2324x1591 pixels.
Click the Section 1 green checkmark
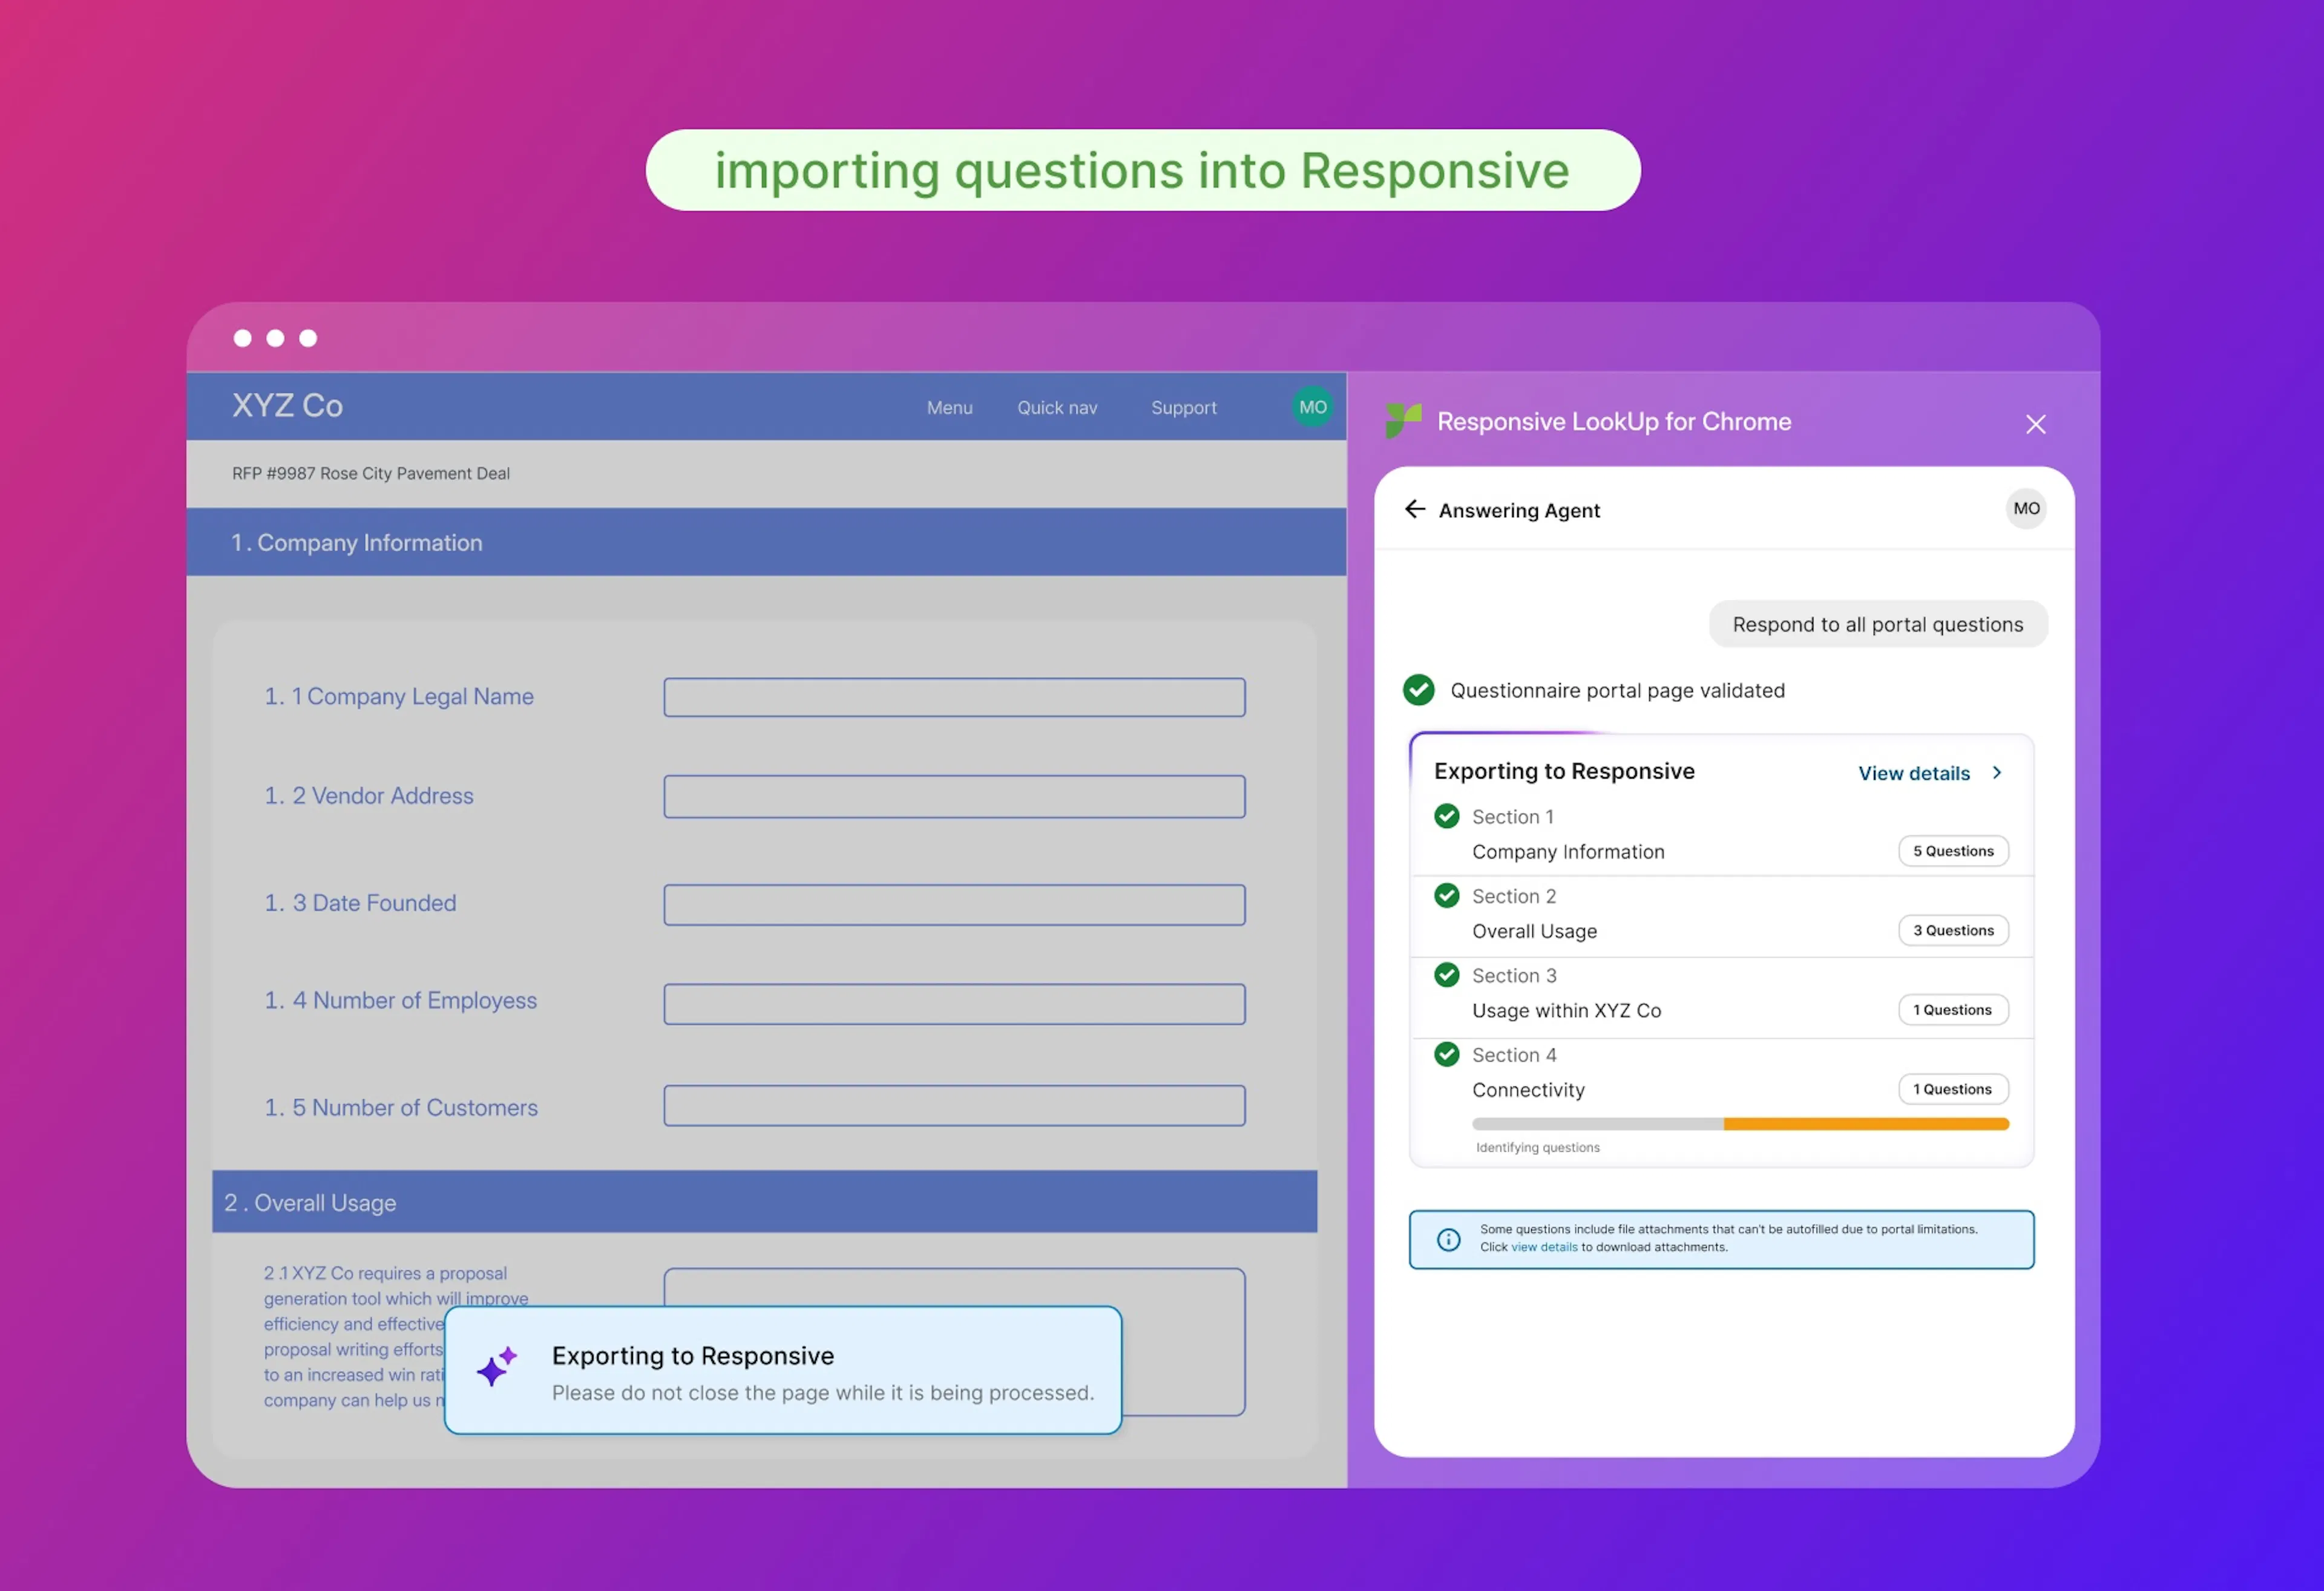coord(1446,815)
